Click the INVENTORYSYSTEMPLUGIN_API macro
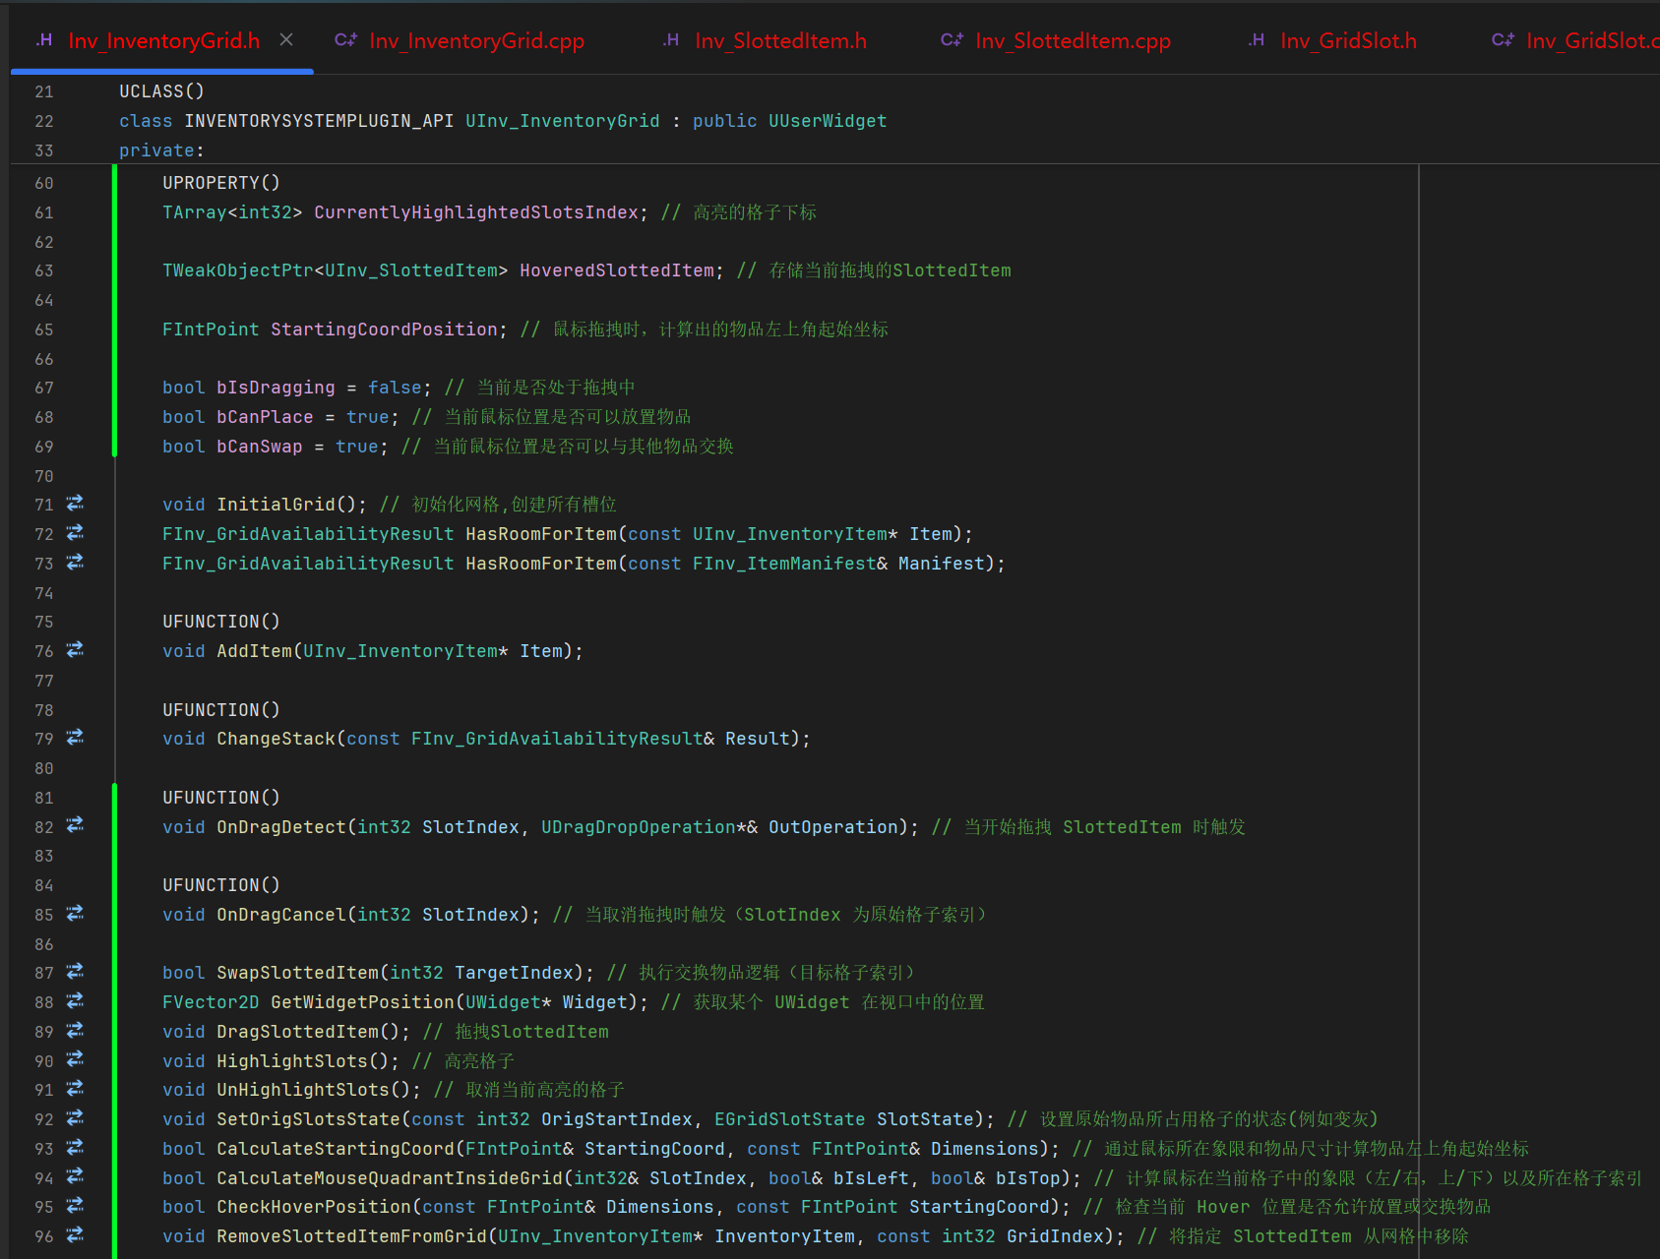 [x=319, y=121]
